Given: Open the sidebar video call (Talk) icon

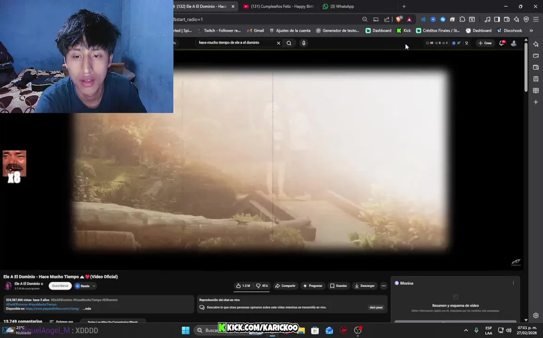Looking at the screenshot, I should [x=536, y=56].
